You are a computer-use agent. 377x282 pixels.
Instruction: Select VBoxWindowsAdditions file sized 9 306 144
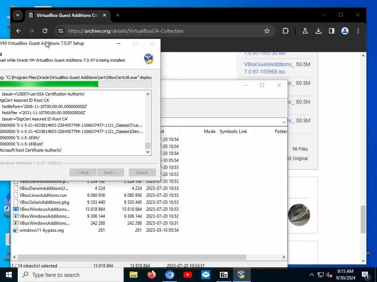tap(45, 216)
